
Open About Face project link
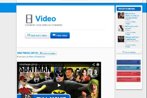(x=132, y=16)
